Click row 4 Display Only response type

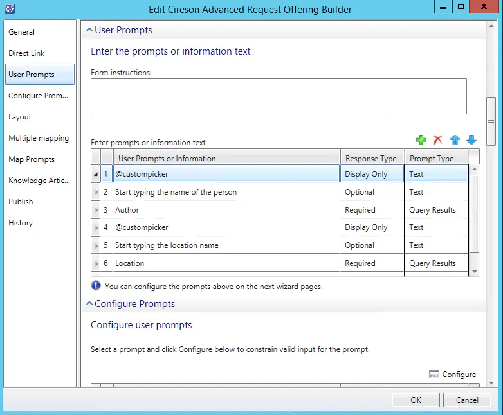coord(372,227)
